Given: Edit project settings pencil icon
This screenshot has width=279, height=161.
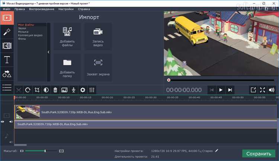Looking at the screenshot, I should click(x=217, y=151).
